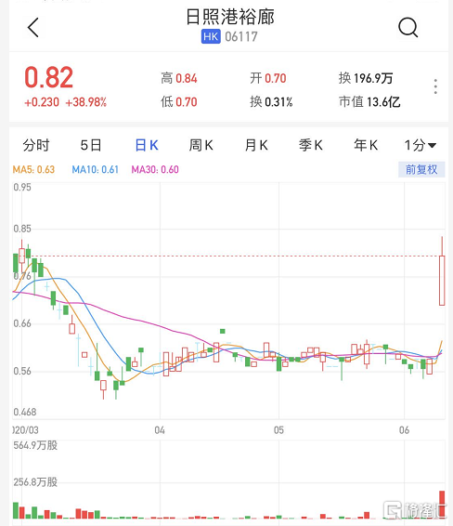The width and height of the screenshot is (453, 526).
Task: Click the stock code 06117
Action: coord(241,36)
